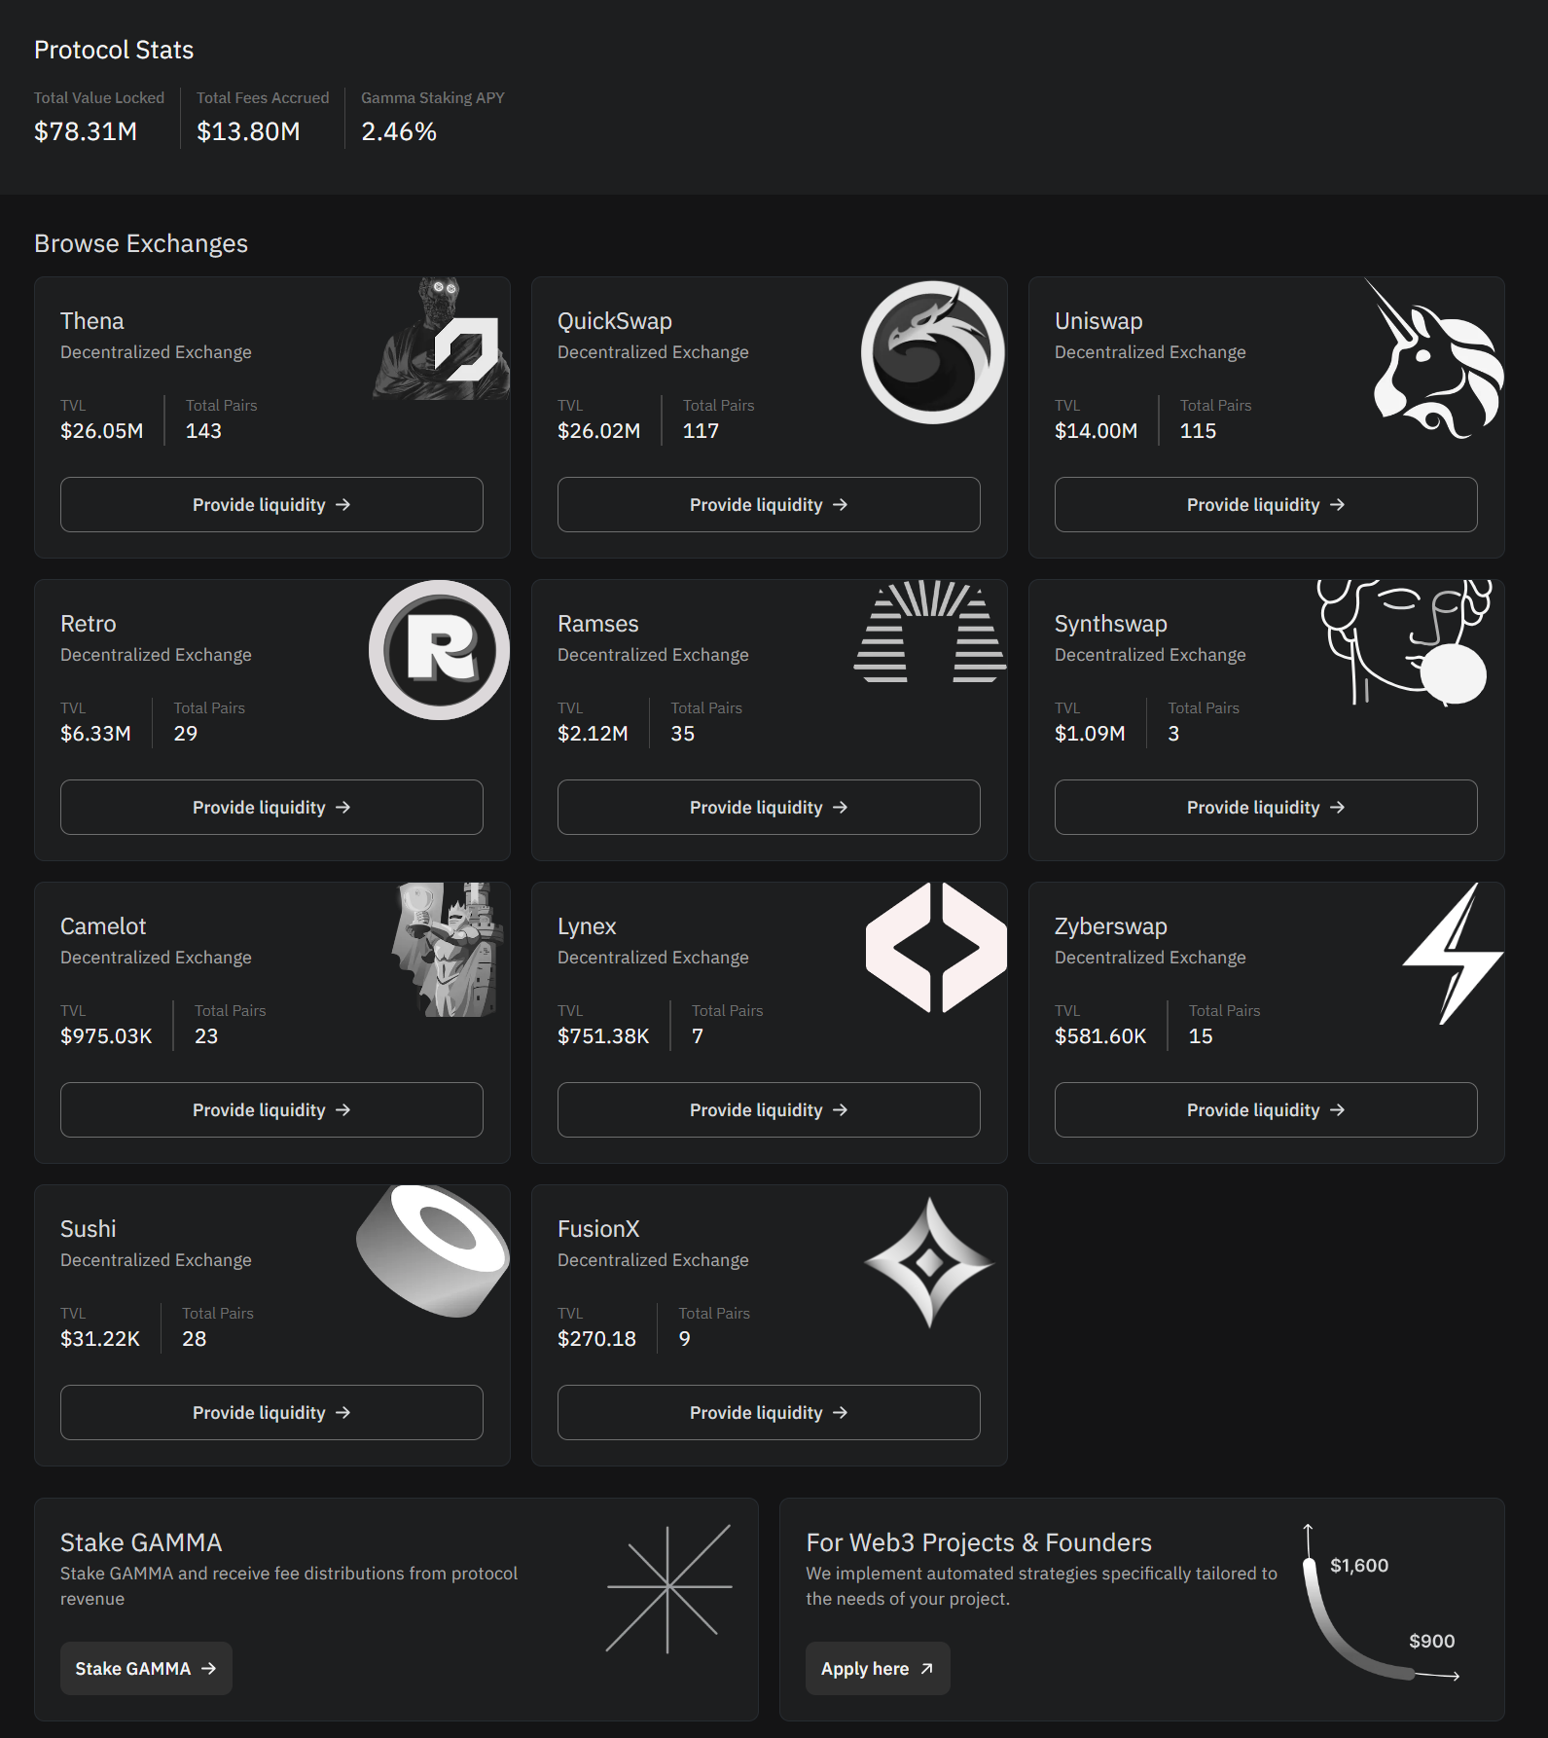
Task: Click the Ramses striped logo
Action: coord(930,632)
